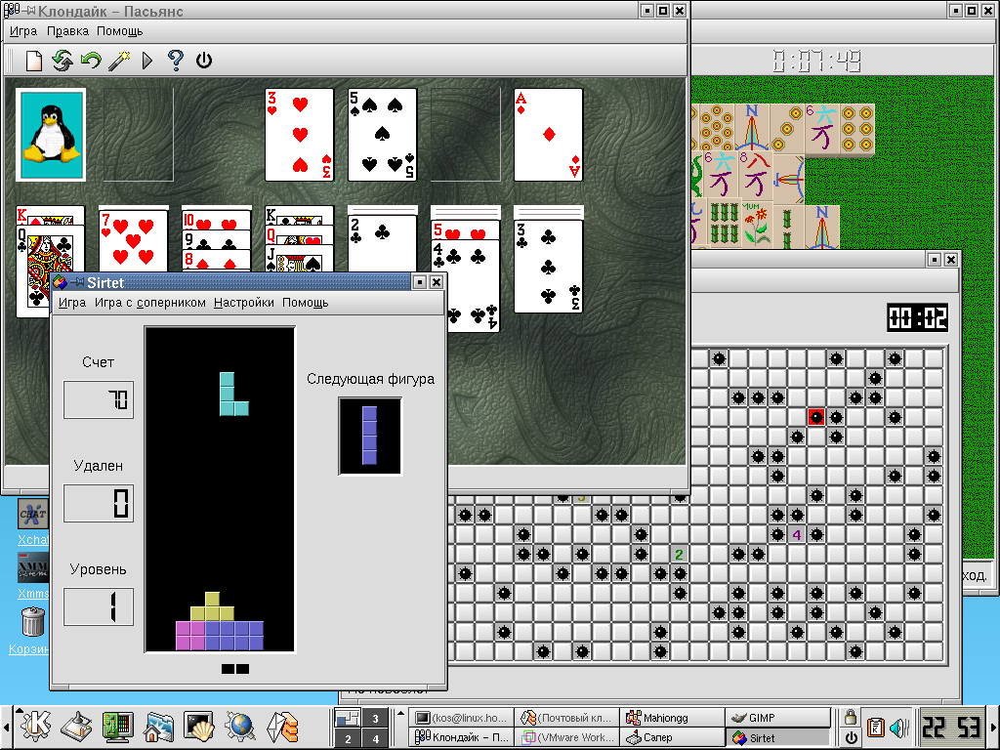Click the power Quit icon in solitaire toolbar
Viewport: 1000px width, 750px height.
[204, 61]
